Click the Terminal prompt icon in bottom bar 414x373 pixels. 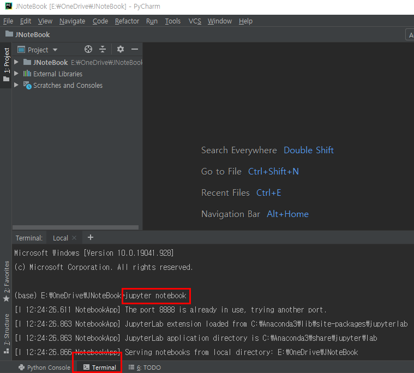coord(86,367)
